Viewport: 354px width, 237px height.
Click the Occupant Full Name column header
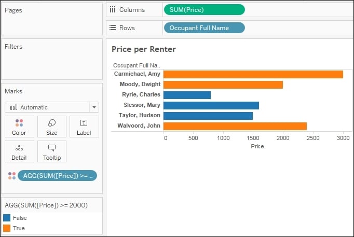click(137, 65)
